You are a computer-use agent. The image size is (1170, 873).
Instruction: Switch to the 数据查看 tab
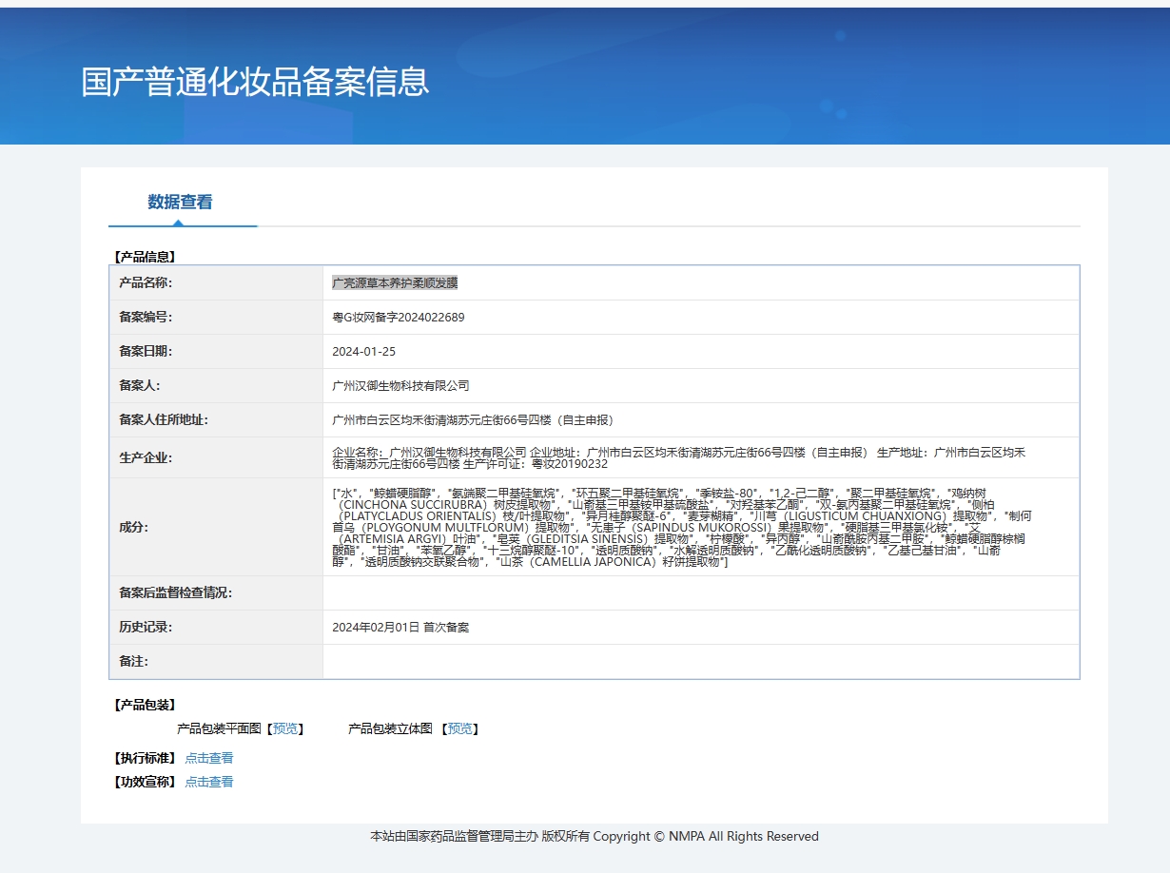tap(180, 202)
